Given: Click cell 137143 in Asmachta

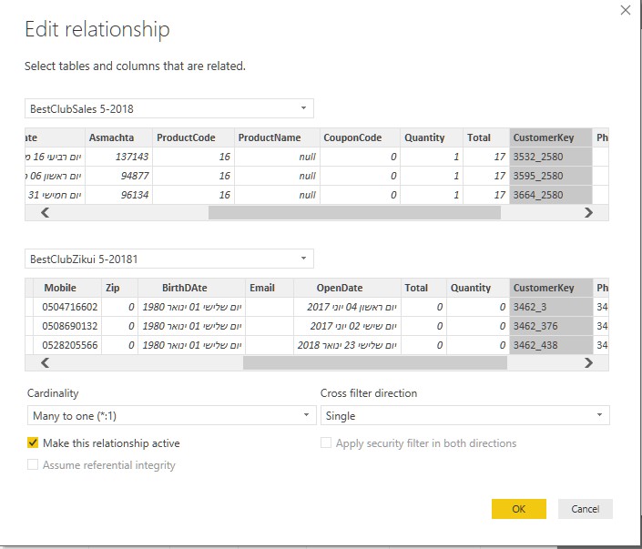Looking at the screenshot, I should [x=118, y=157].
